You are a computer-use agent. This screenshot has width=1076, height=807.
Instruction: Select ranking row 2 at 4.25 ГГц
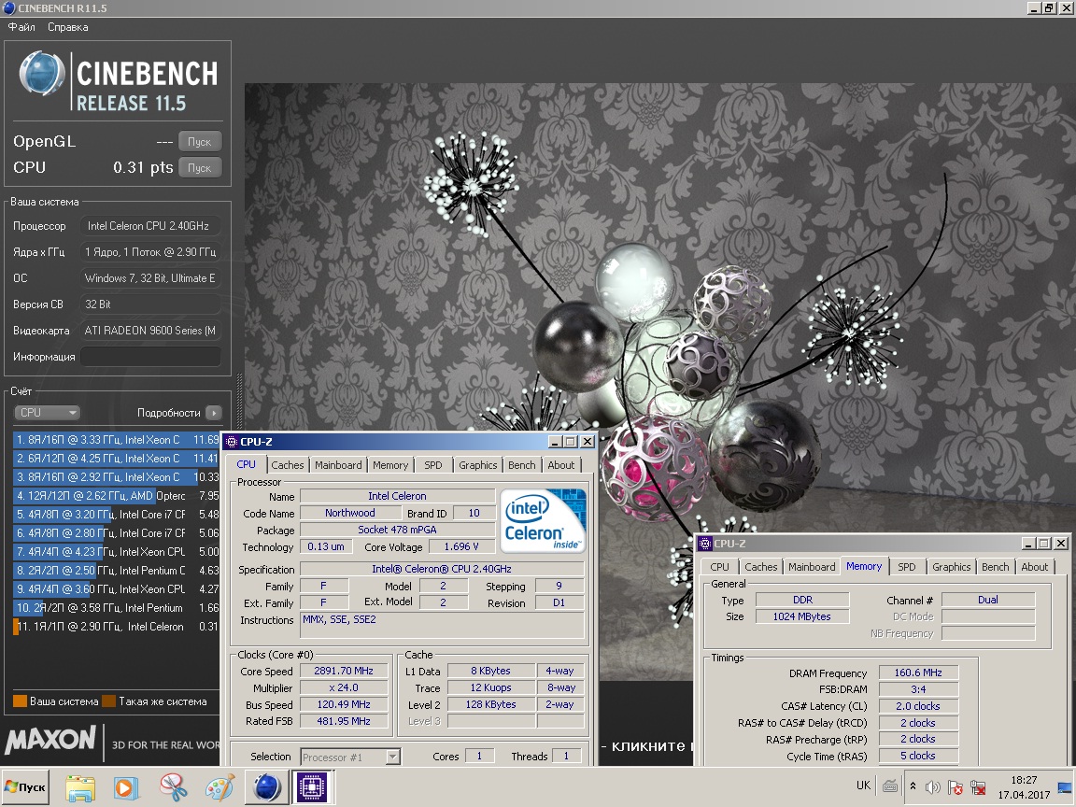(x=116, y=459)
